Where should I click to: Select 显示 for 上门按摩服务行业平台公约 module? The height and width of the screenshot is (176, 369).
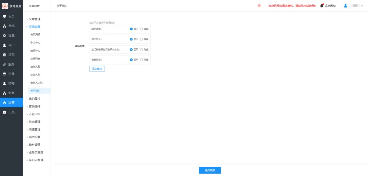pyautogui.click(x=131, y=49)
